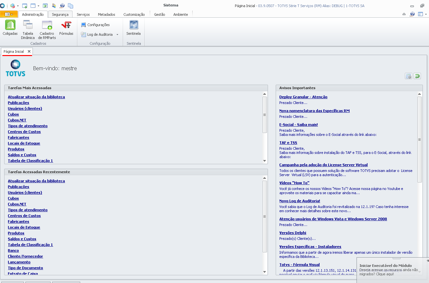Open the Vídeos "How To" notice
Screen dimensions: 429x283
[x=294, y=183]
